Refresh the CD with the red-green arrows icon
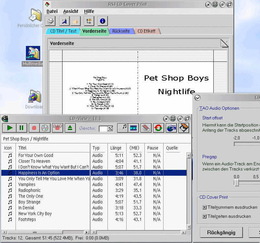 click(159, 128)
